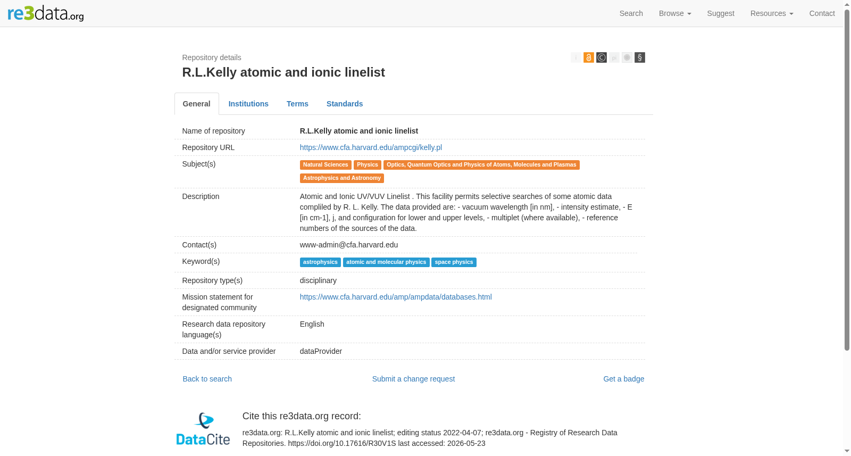Screen dimensions: 851x456
Task: Click the faded info 'i' icon
Action: tap(576, 57)
